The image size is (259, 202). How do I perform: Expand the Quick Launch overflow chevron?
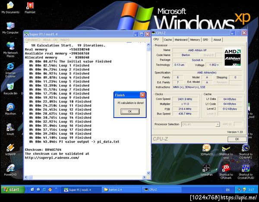(x=56, y=188)
